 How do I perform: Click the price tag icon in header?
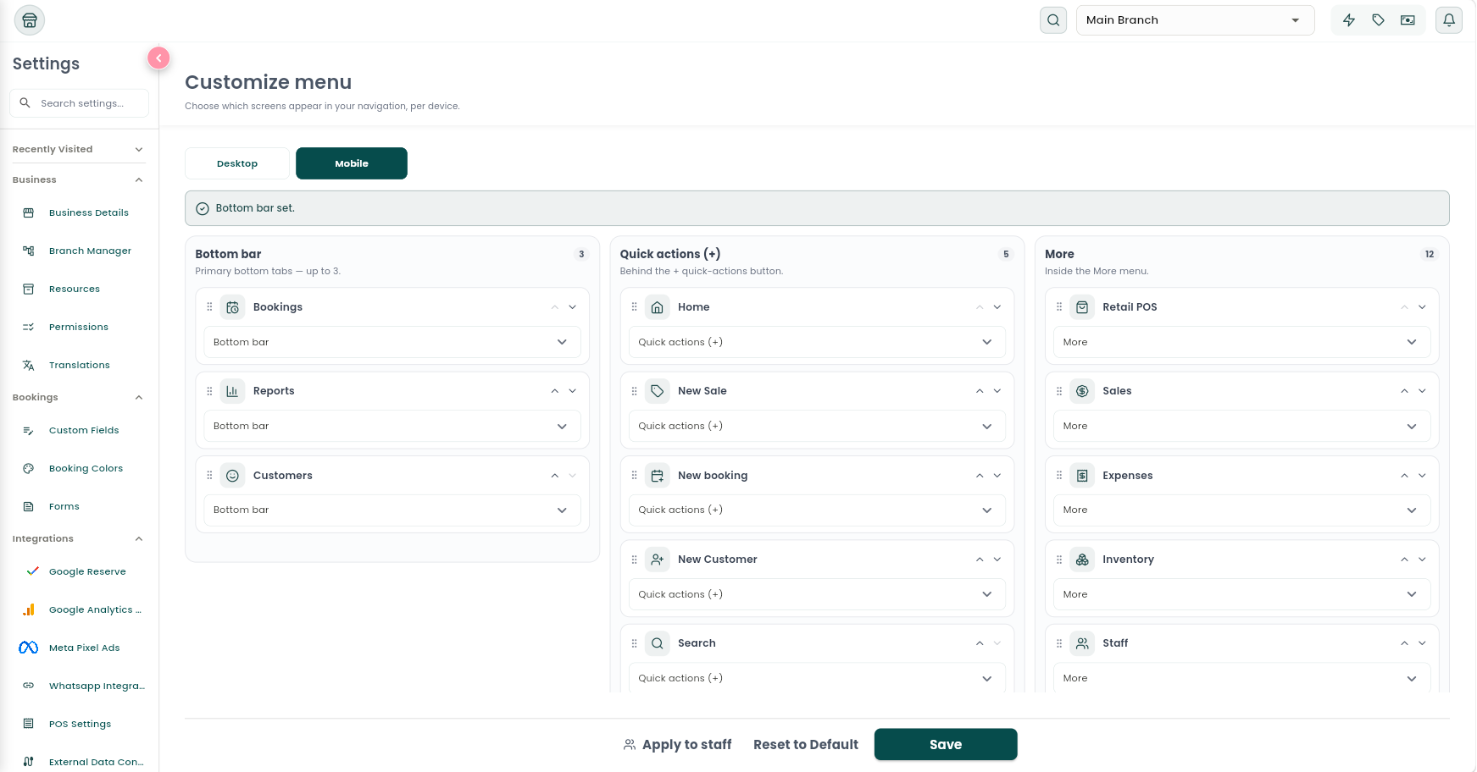[1379, 20]
